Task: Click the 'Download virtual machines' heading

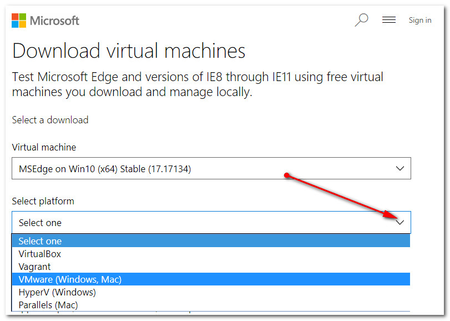Action: tap(129, 51)
